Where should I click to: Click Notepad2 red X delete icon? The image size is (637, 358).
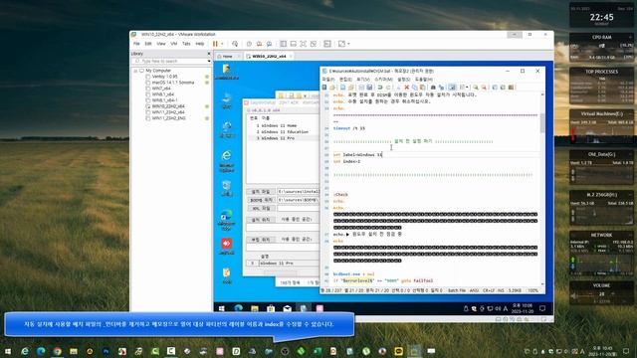407,88
